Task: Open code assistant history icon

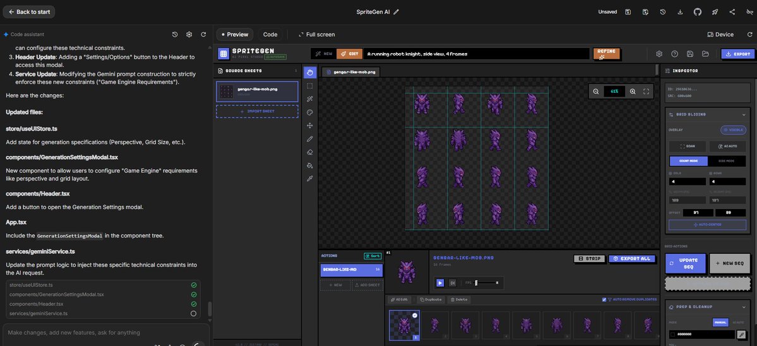Action: 175,35
